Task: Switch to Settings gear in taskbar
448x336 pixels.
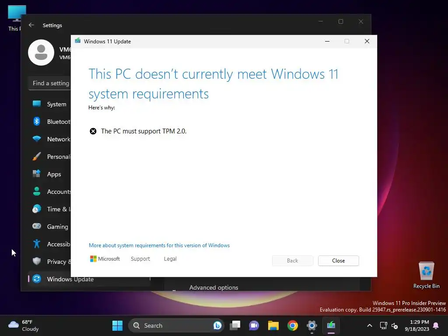Action: (311, 325)
